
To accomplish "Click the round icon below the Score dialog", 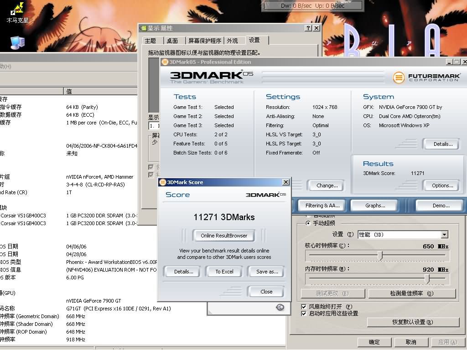I will pos(280,308).
